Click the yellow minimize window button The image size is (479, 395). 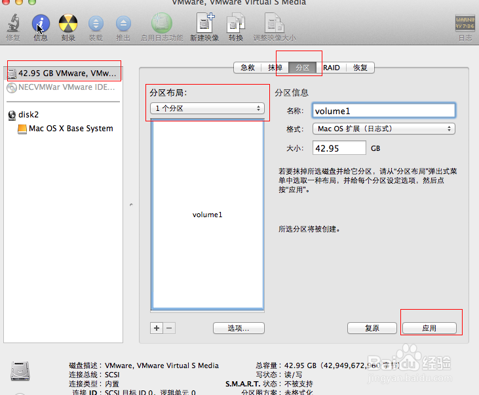point(19,2)
